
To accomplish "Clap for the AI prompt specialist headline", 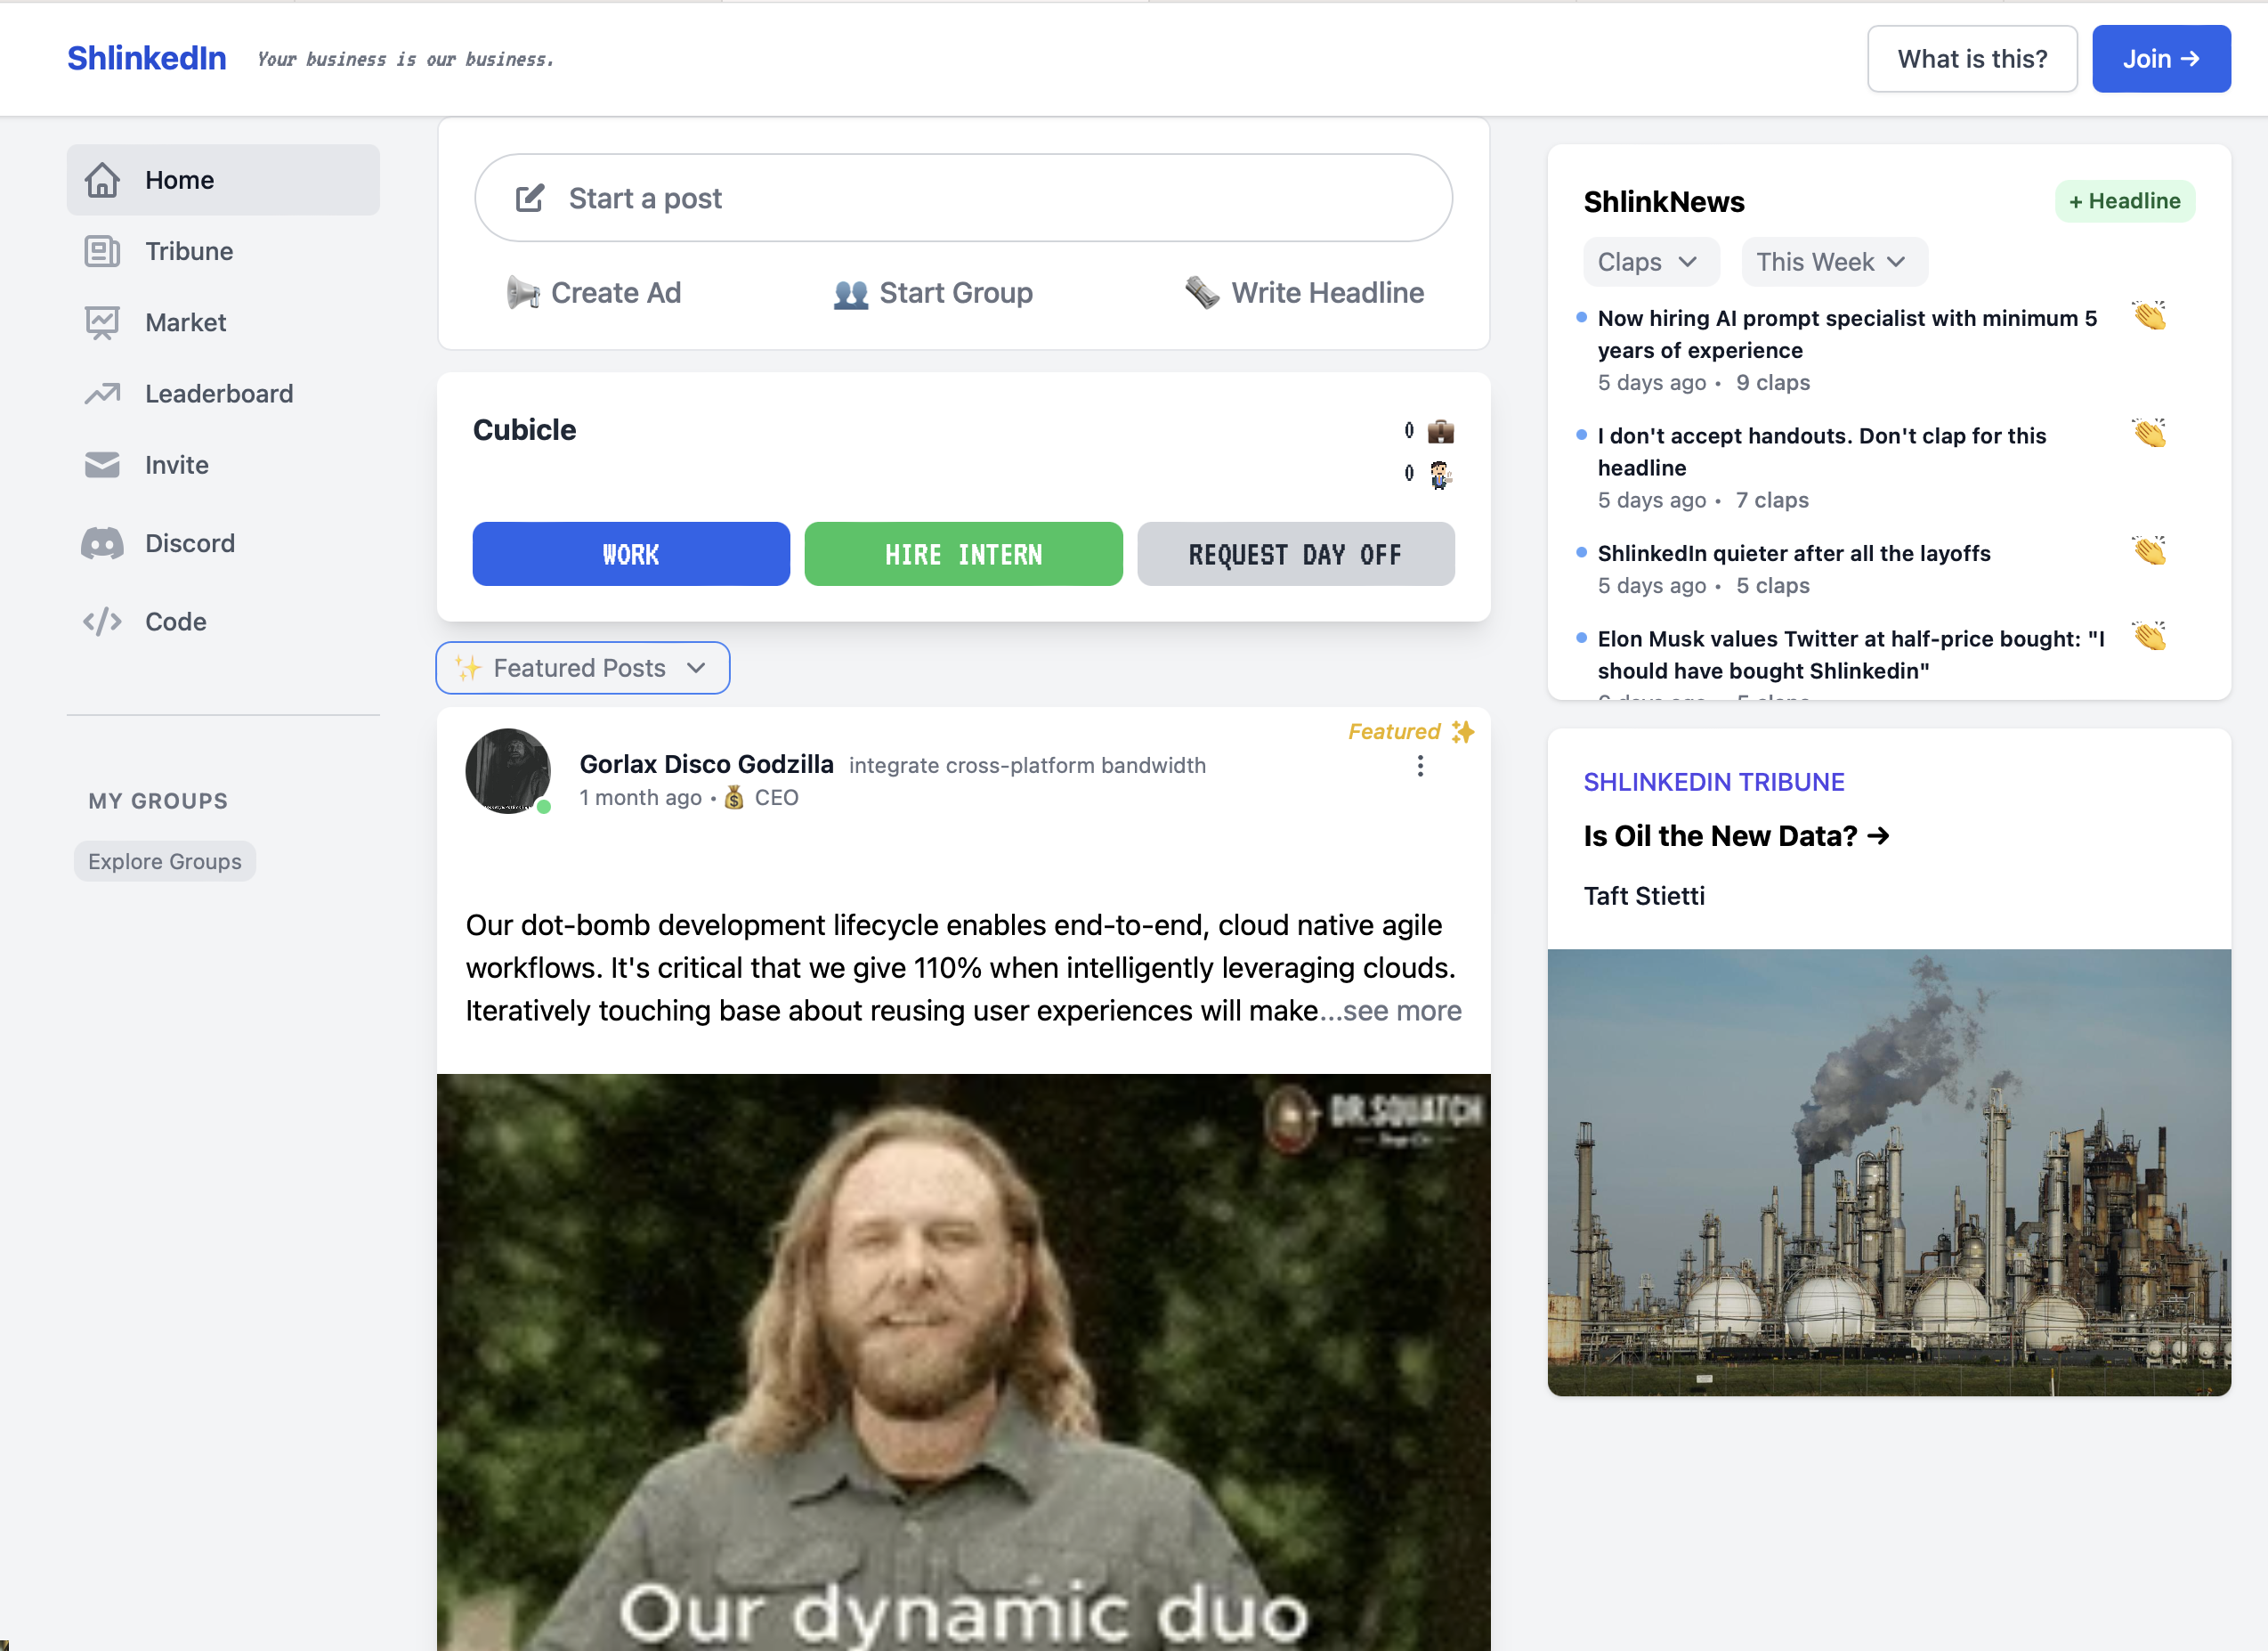I will [x=2148, y=316].
